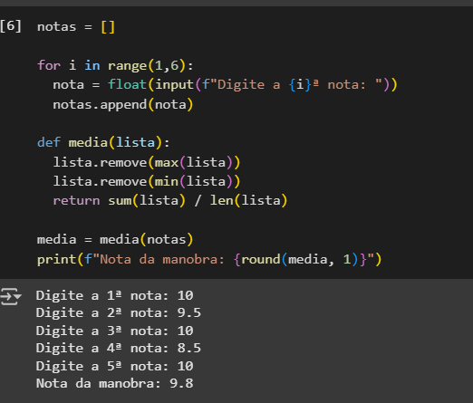Image resolution: width=473 pixels, height=403 pixels.
Task: Click the 'round' function inside the print
Action: (261, 259)
